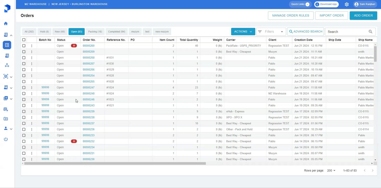Click the add-truck shipping icon in the sidebar

click(x=6, y=109)
